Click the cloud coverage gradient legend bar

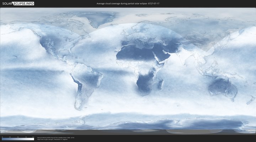coord(18,139)
